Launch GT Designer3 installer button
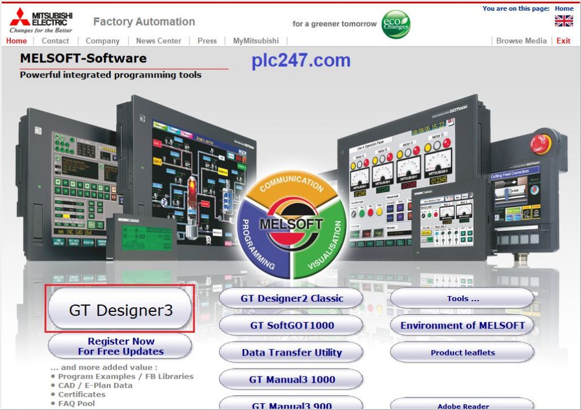Viewport: 581px width, 410px height. point(120,310)
